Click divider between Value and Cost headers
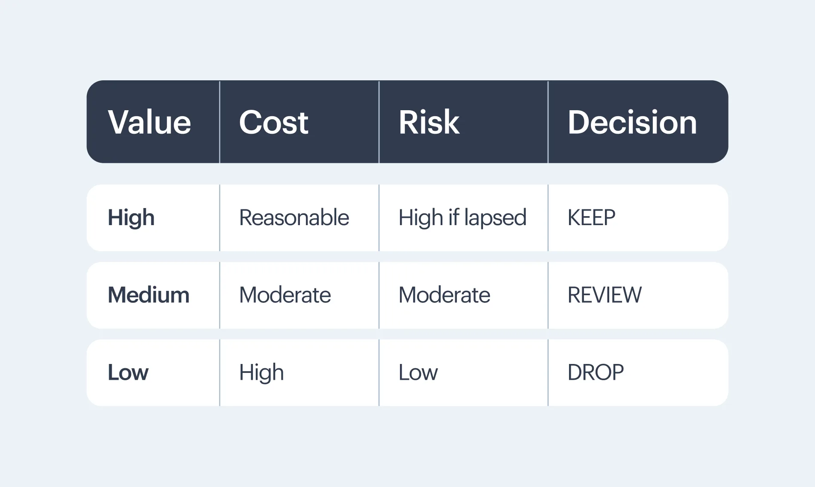Image resolution: width=815 pixels, height=487 pixels. 219,122
